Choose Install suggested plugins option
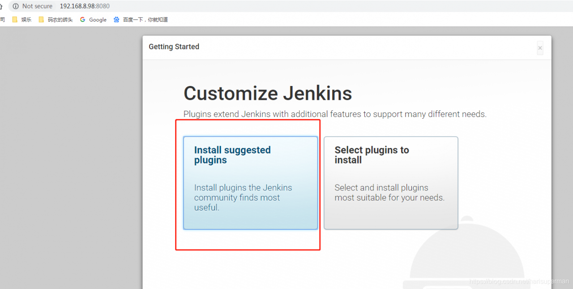This screenshot has width=573, height=289. [250, 183]
